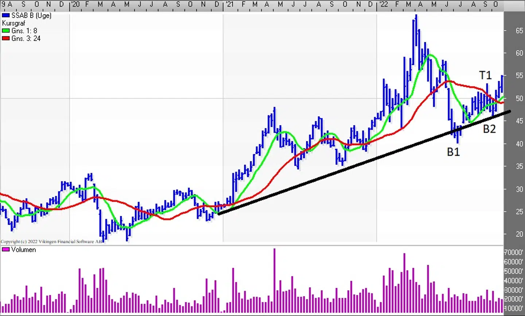525x316 pixels.
Task: Click the '20 year marker on time axis
Action: pyautogui.click(x=75, y=4)
